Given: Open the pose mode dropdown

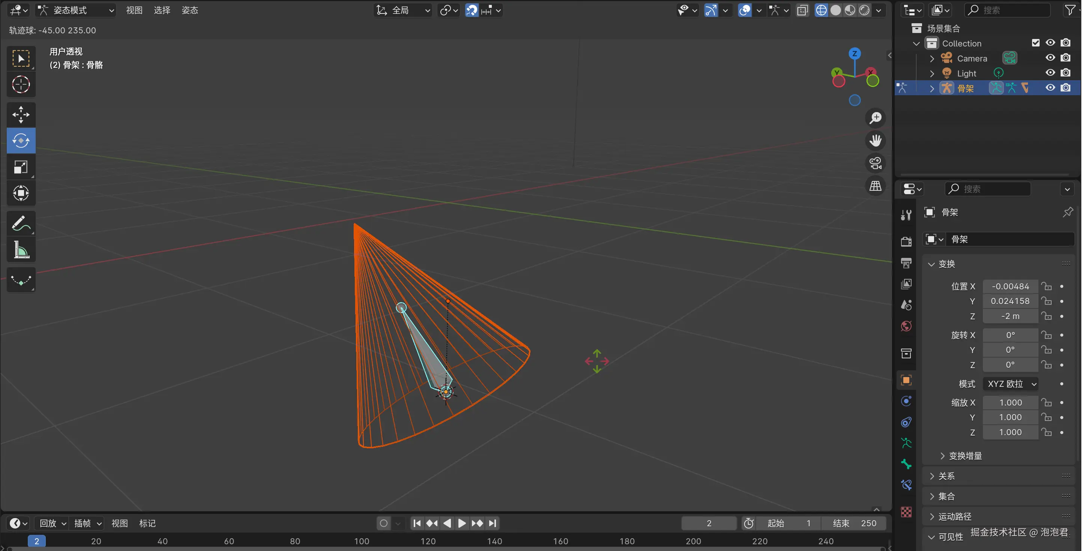Looking at the screenshot, I should coord(76,10).
